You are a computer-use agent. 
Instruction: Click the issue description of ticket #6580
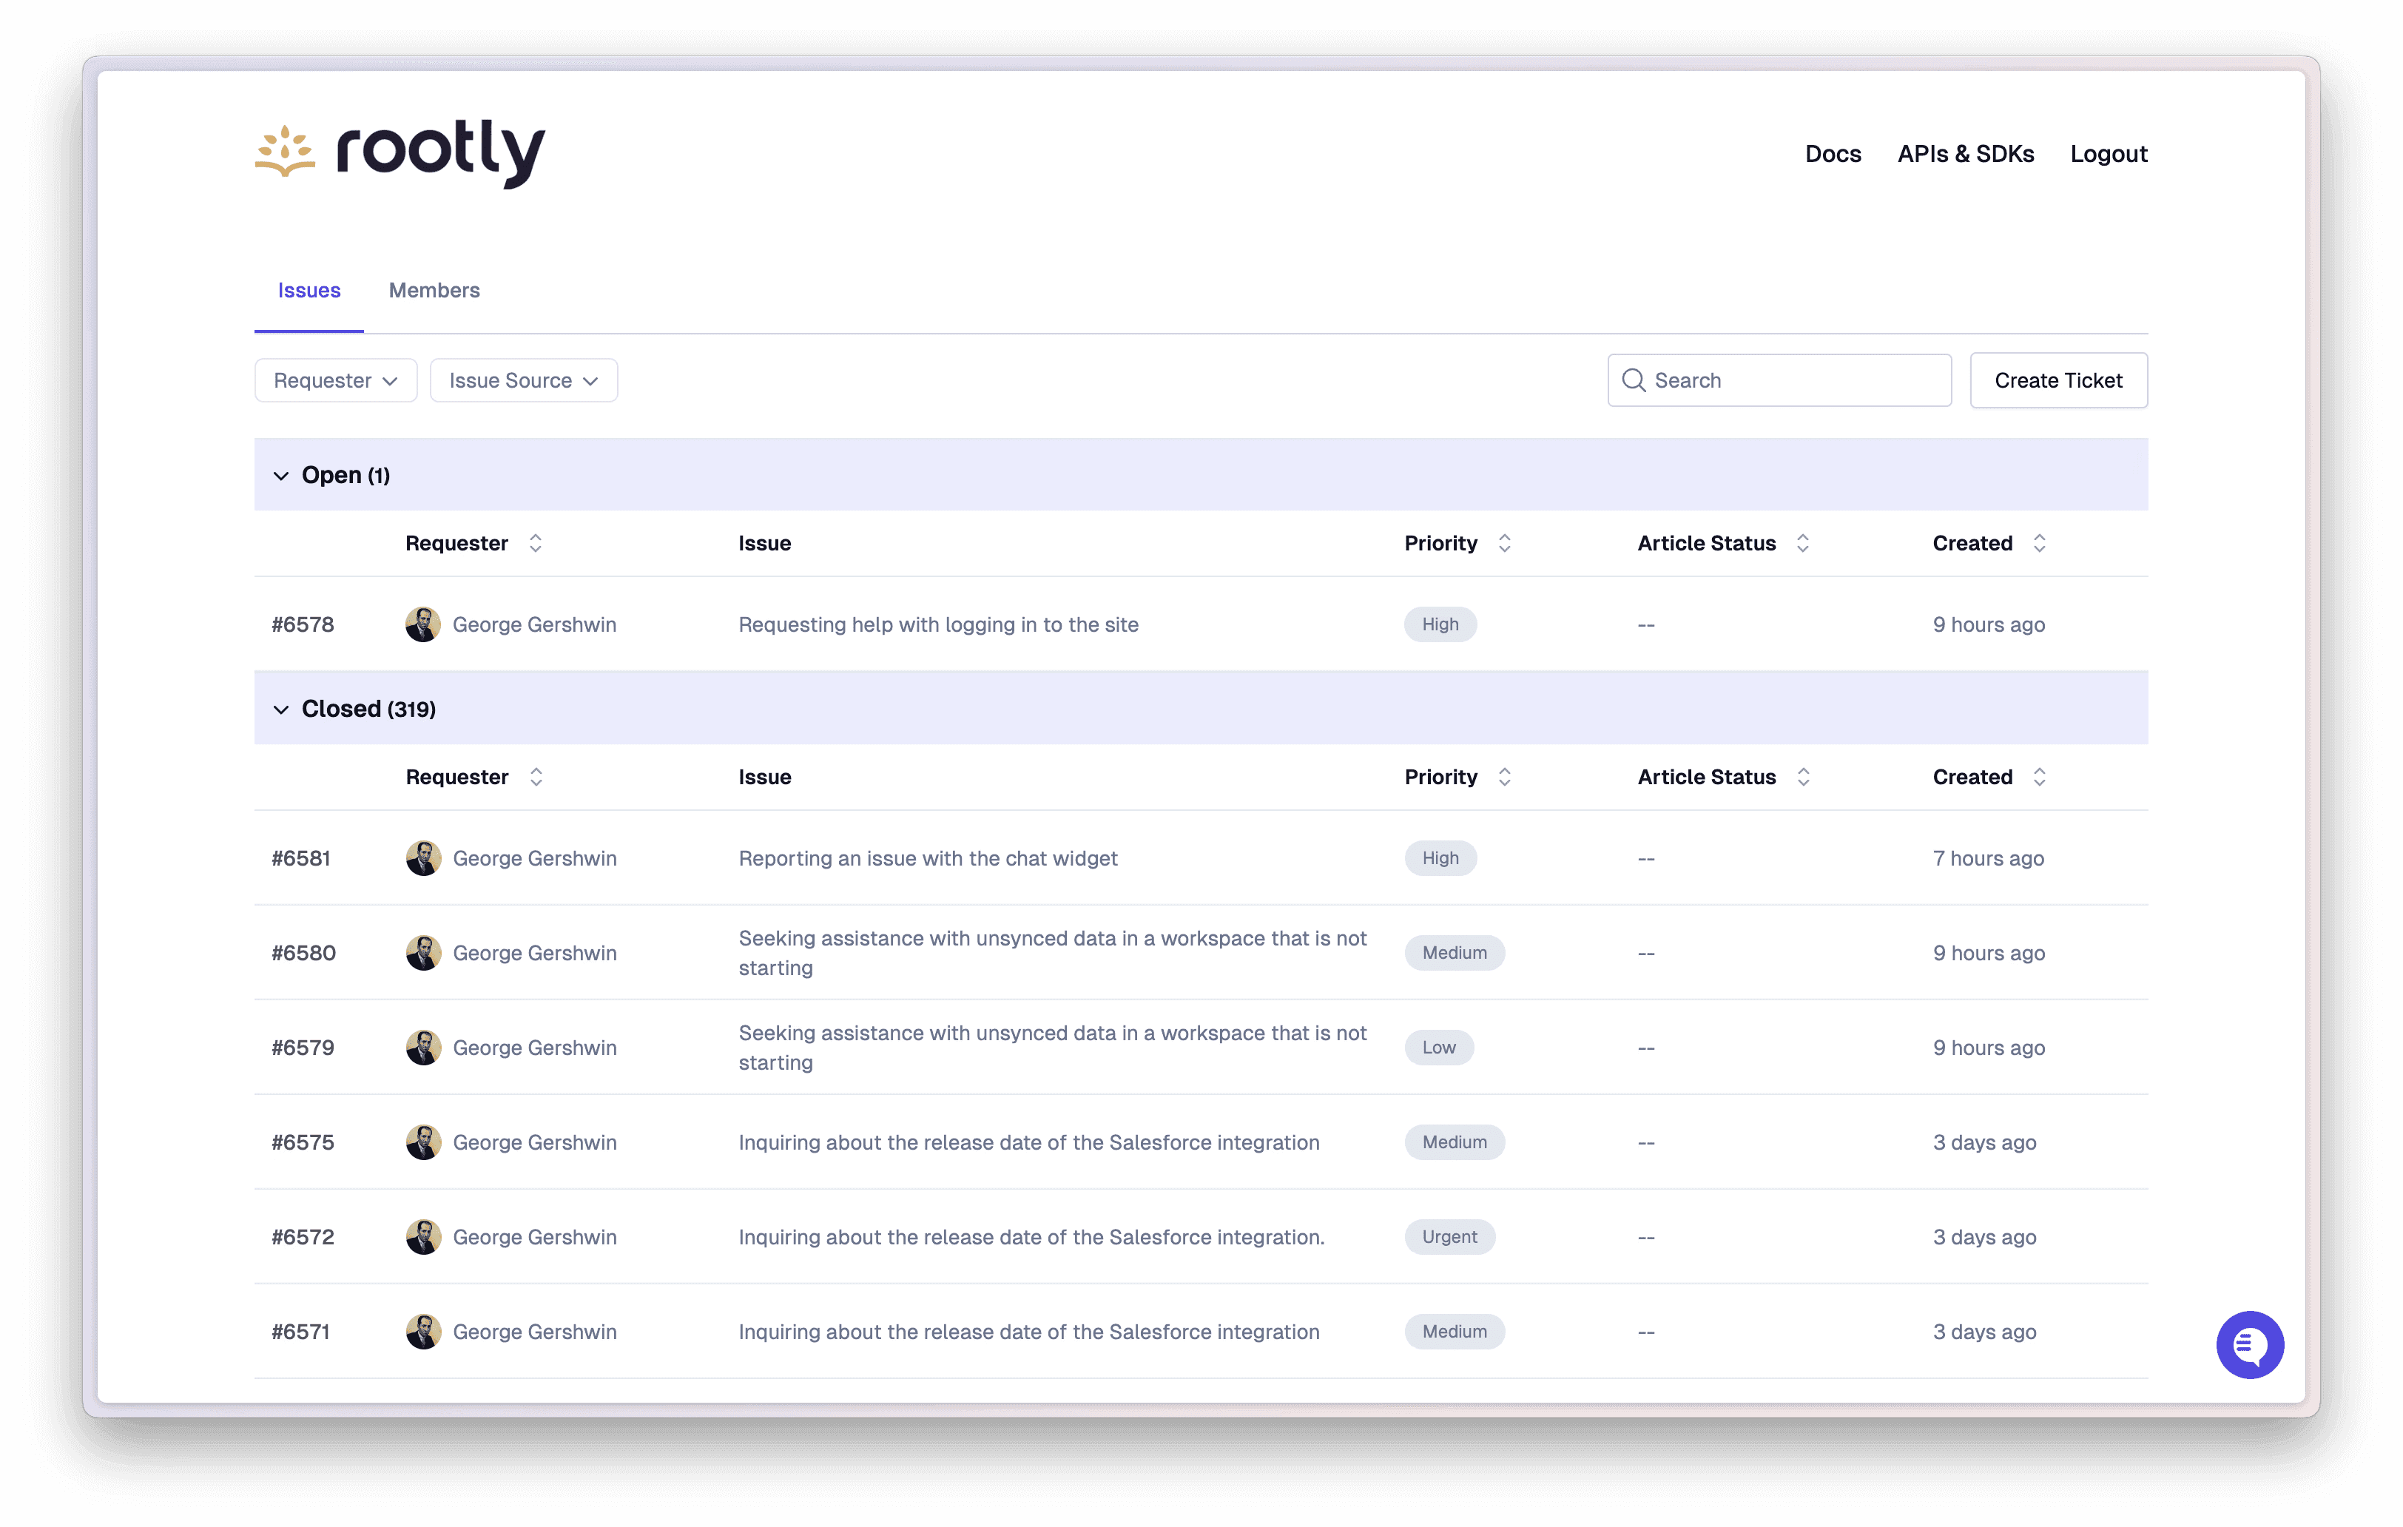click(1052, 952)
